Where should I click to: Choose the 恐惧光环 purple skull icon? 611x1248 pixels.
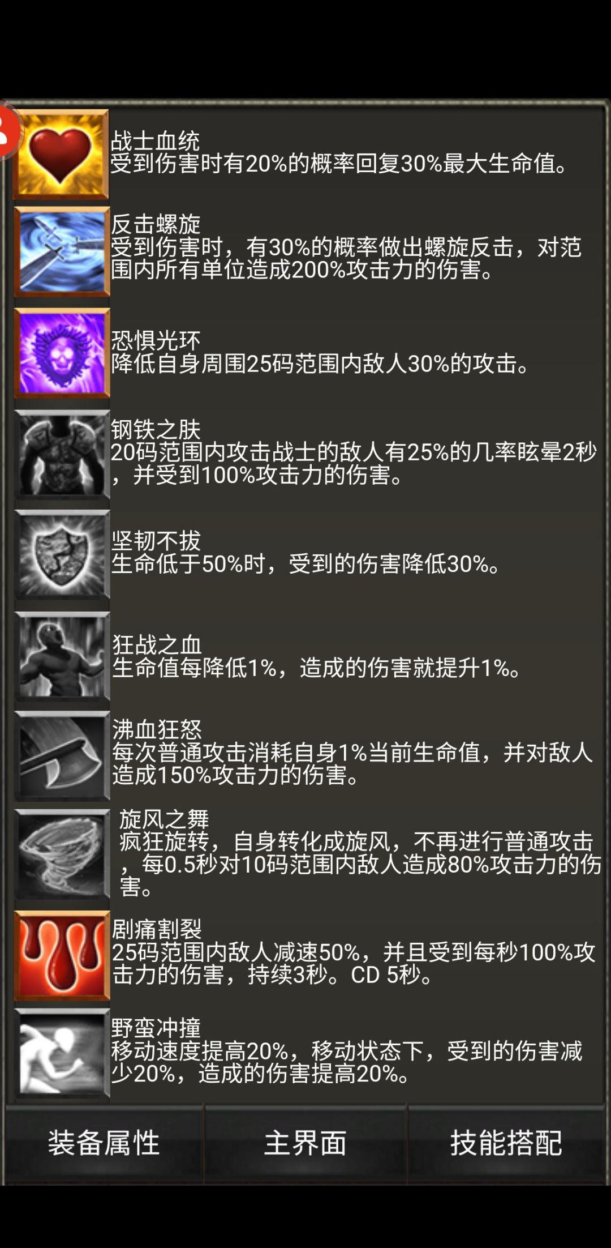(62, 353)
